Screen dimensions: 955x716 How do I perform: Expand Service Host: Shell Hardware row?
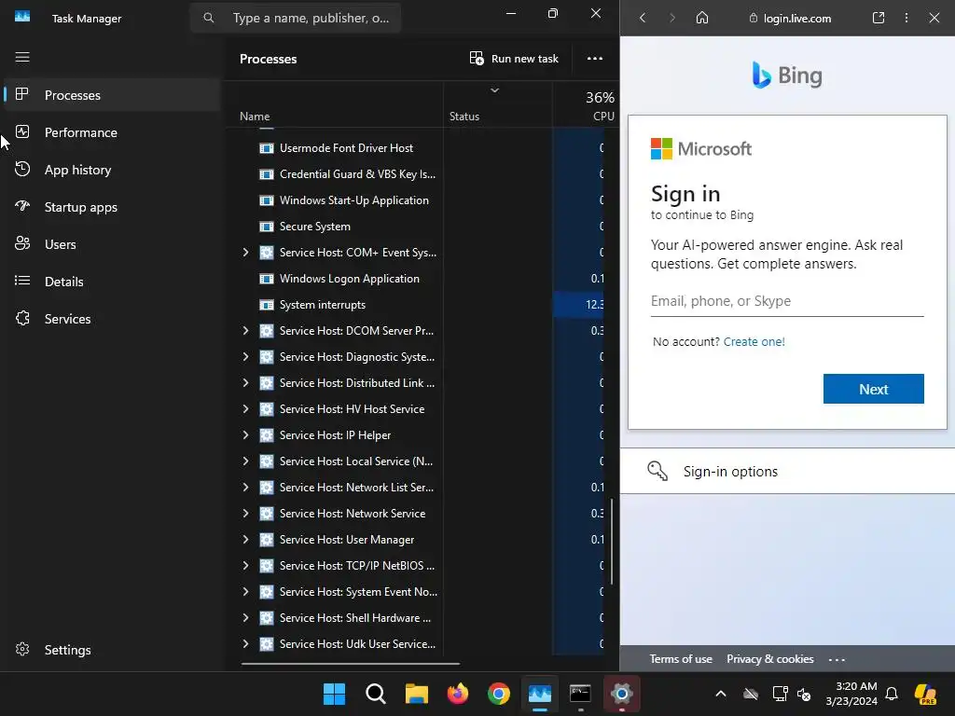[x=245, y=618]
